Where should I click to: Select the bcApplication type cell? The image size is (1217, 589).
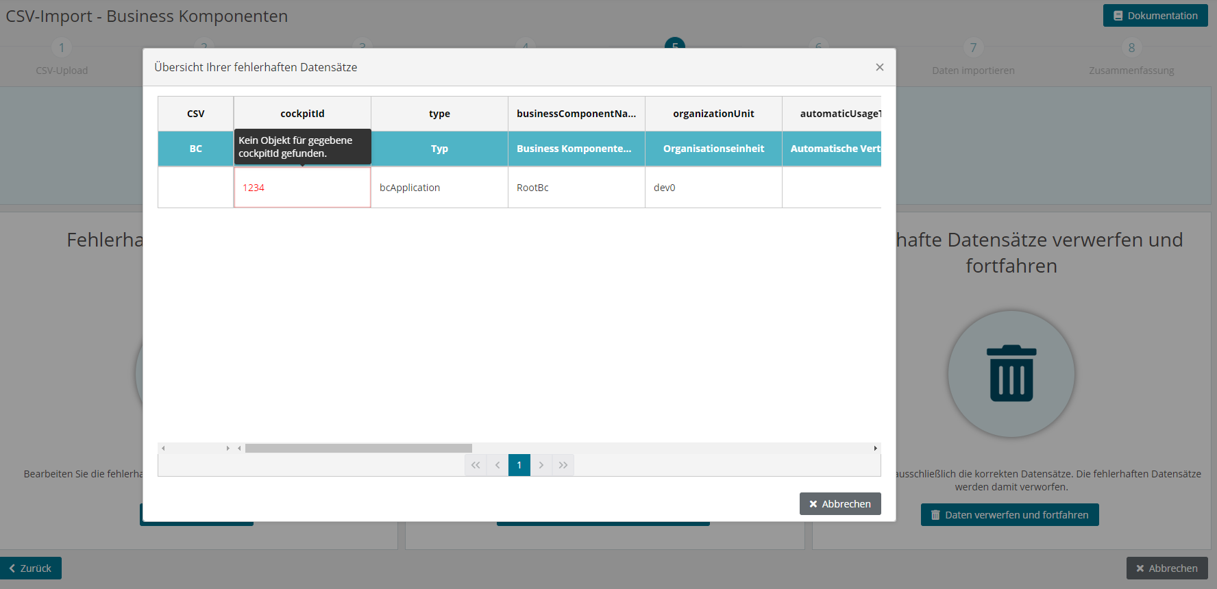[439, 187]
